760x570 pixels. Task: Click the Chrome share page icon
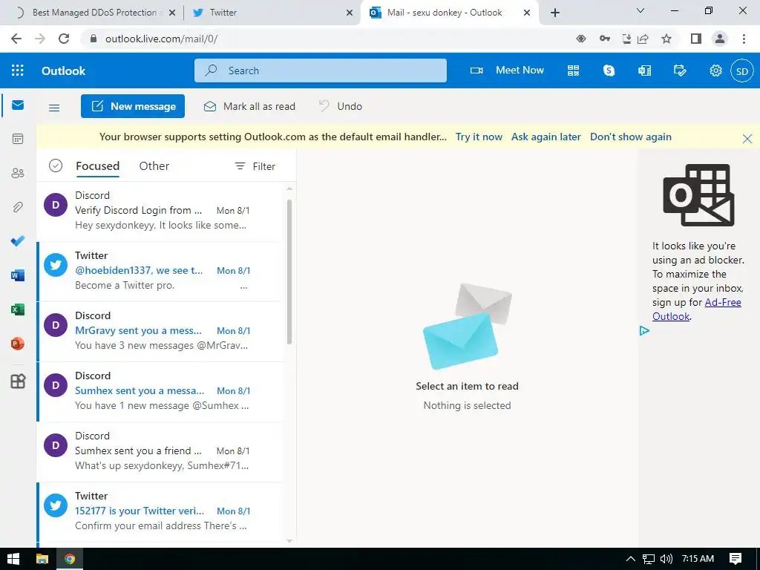click(643, 39)
